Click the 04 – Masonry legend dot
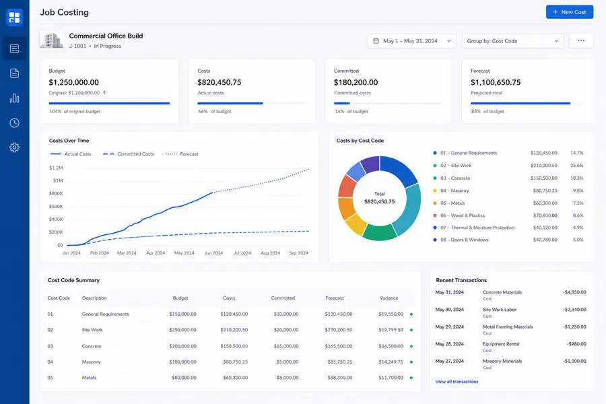606x404 pixels. pyautogui.click(x=435, y=191)
